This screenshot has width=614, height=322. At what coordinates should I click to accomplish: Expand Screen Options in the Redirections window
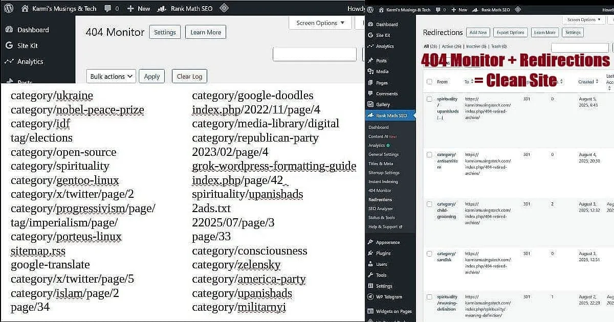pyautogui.click(x=584, y=20)
